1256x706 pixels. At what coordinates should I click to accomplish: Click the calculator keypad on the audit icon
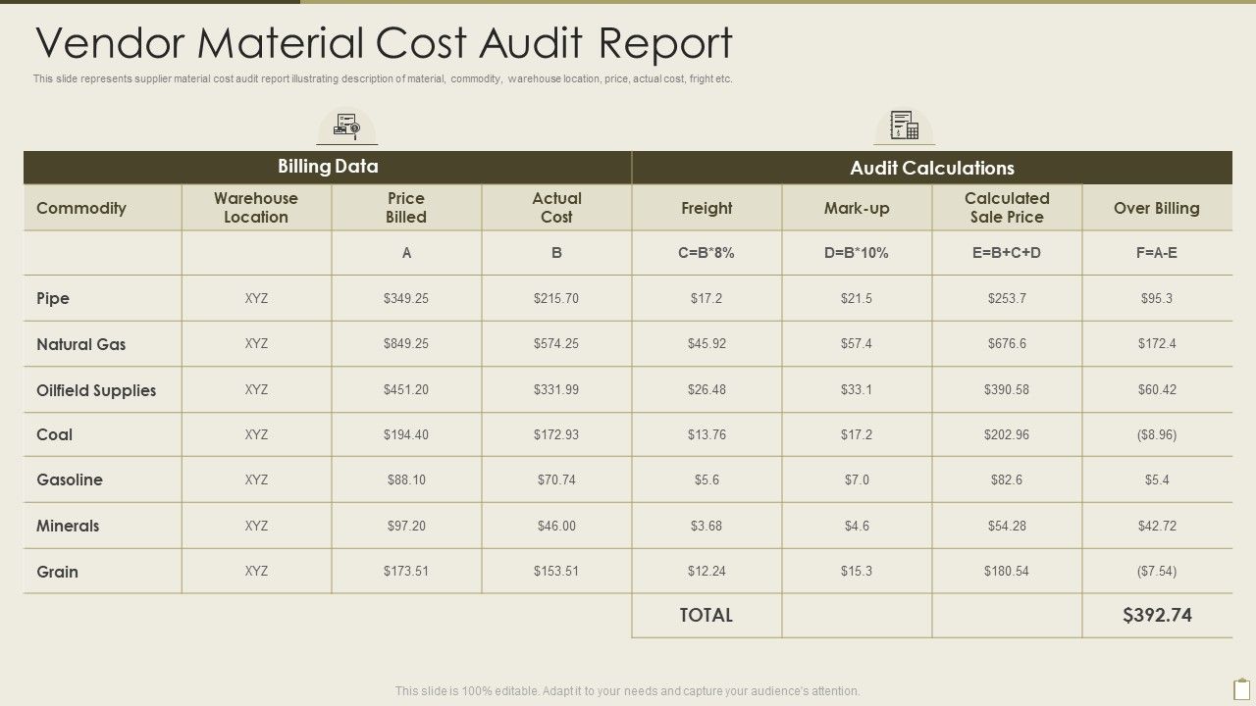[x=913, y=132]
